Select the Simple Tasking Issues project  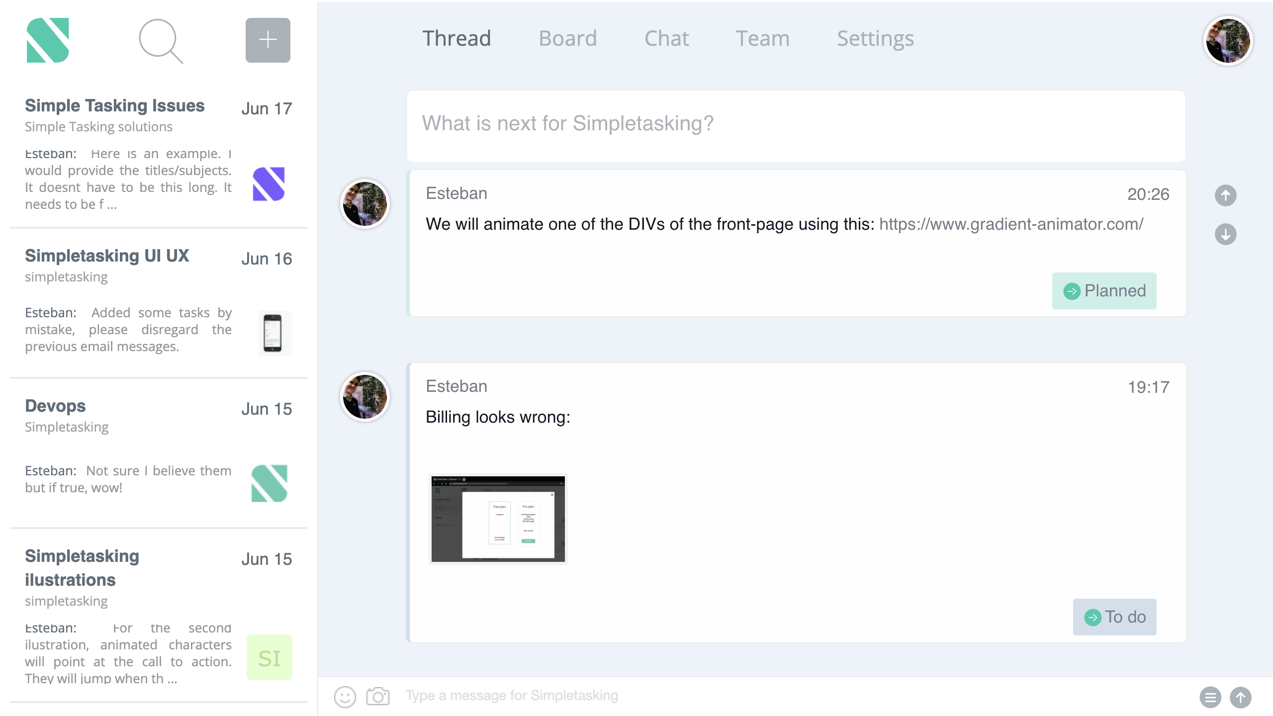[x=114, y=106]
